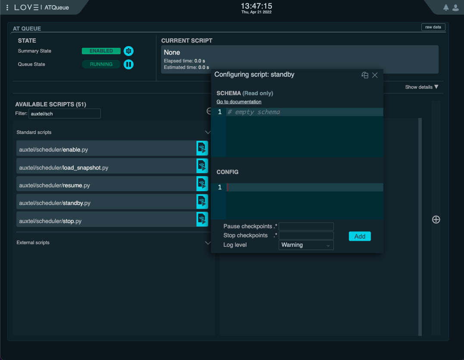Launch the auxtel/scheduler/stop.py script
Viewport: 464px width, 360px height.
(x=202, y=219)
